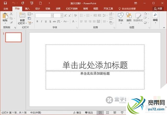This screenshot has height=115, width=167.
Task: Select the slide 1 thumbnail
Action: (13, 37)
